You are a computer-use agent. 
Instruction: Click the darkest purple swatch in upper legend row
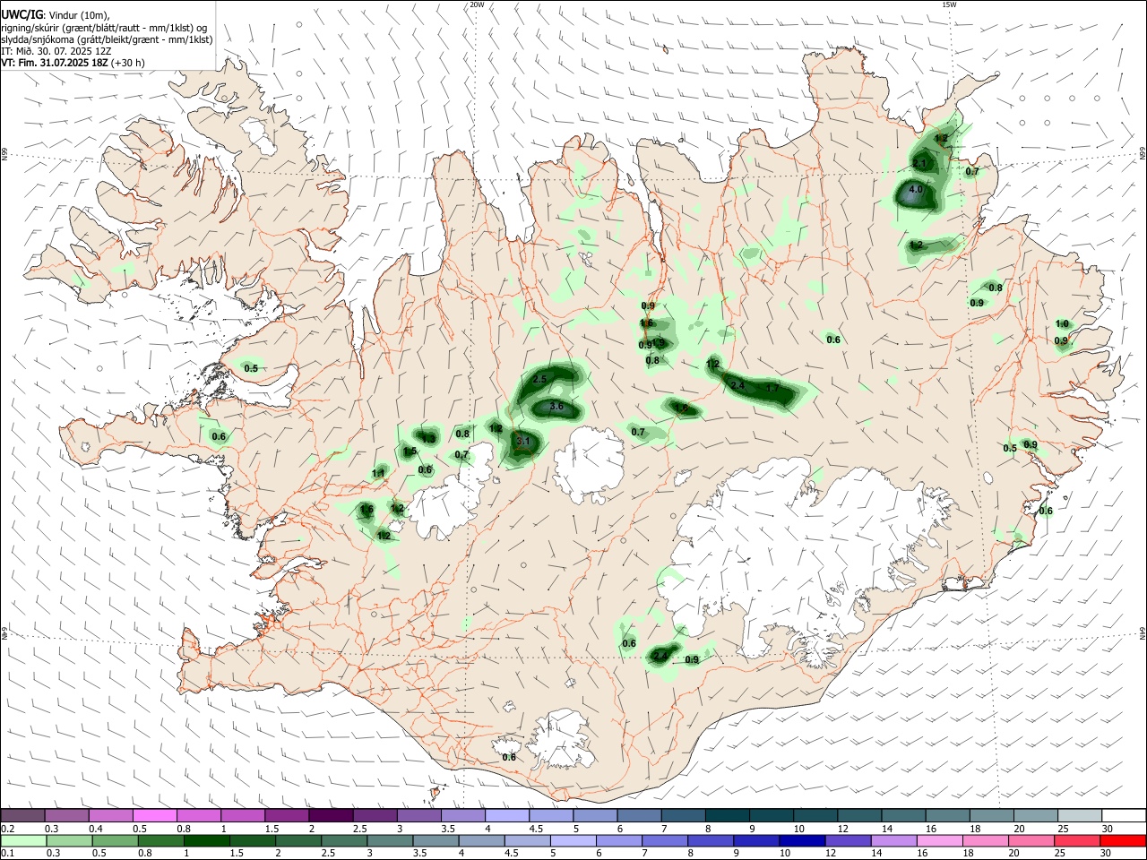click(x=331, y=815)
